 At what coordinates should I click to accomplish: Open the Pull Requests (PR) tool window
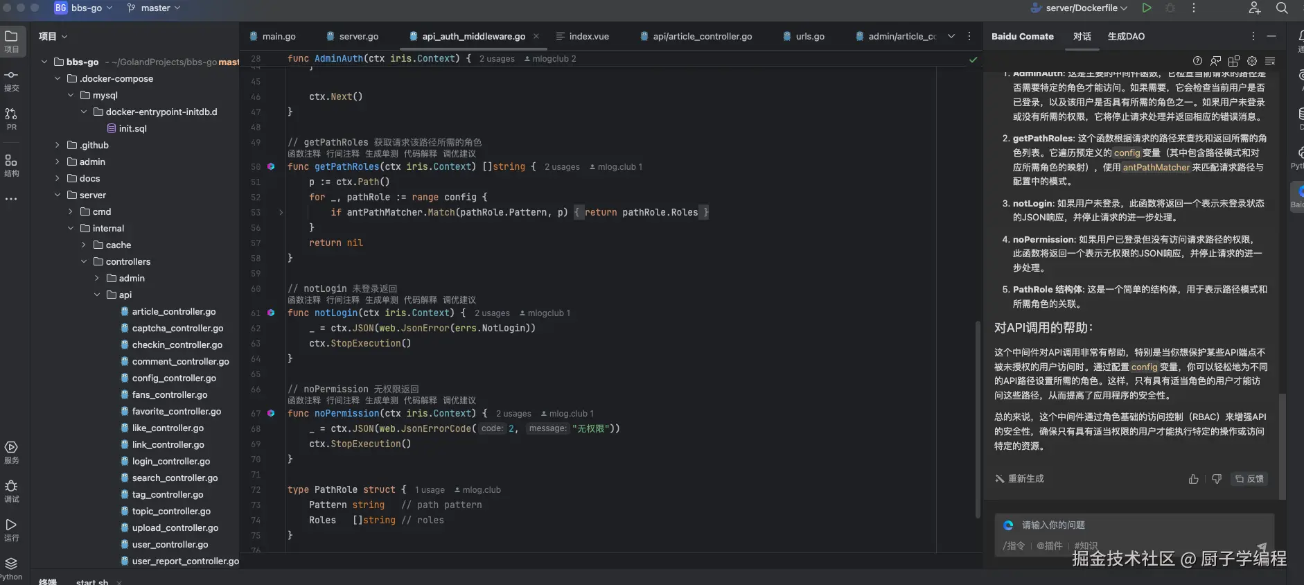pyautogui.click(x=12, y=119)
